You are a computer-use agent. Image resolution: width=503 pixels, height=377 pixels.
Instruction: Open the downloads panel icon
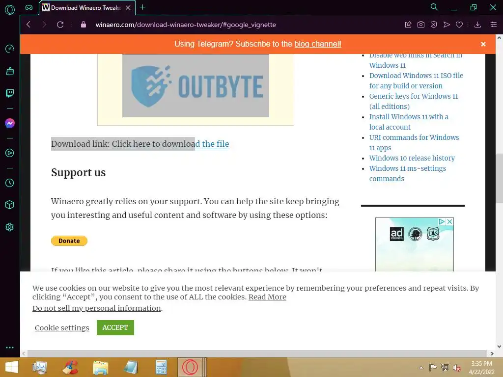point(477,25)
